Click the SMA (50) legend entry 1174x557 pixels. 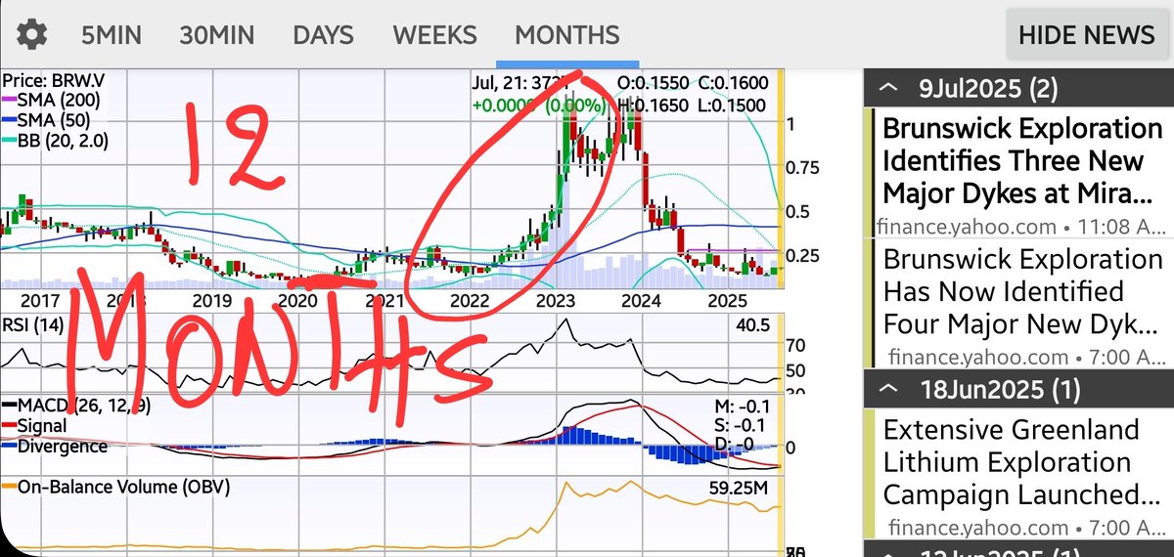coord(46,120)
